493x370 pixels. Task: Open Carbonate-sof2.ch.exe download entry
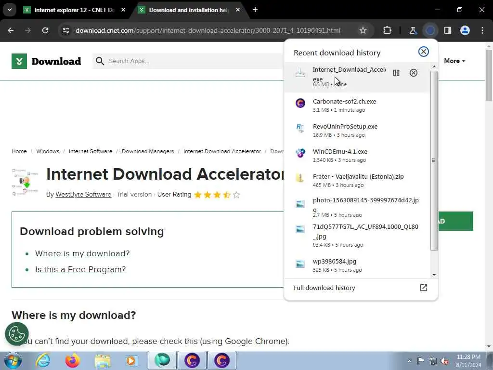(x=357, y=106)
